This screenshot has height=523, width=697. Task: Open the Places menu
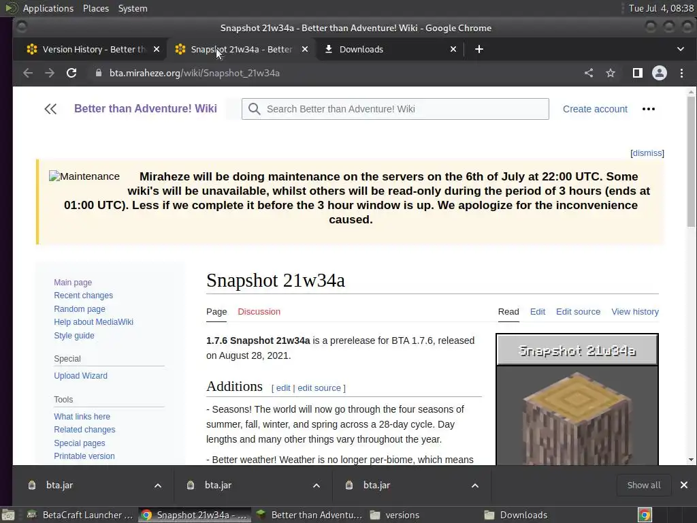pos(96,8)
